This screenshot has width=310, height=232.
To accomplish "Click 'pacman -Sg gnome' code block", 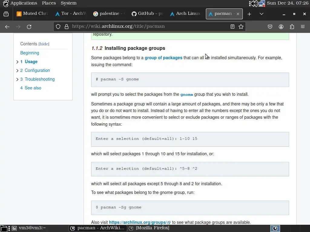I will 190,208.
